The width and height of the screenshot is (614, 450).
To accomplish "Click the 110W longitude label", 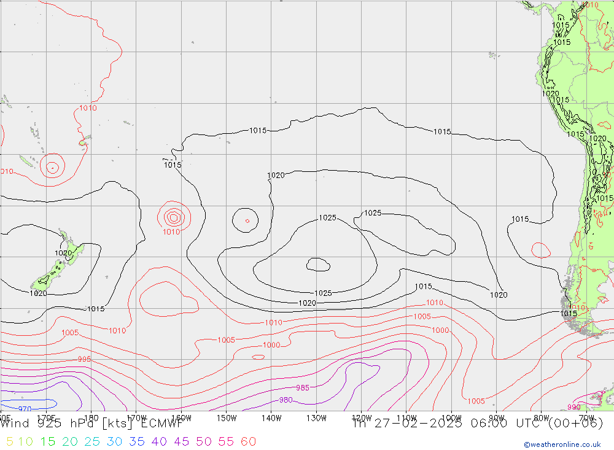I will [406, 418].
